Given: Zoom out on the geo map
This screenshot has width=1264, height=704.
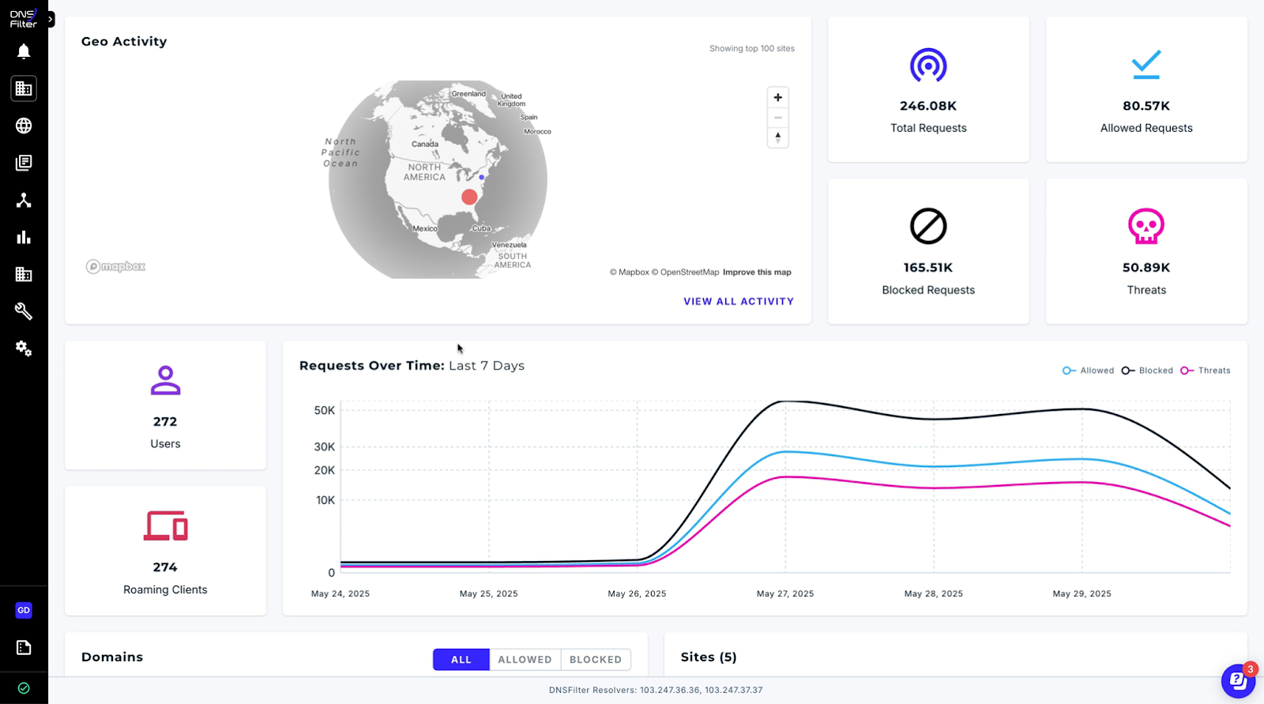Looking at the screenshot, I should (778, 118).
